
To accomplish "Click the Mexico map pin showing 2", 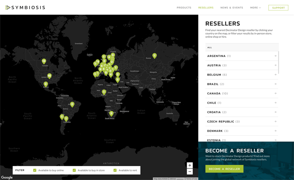I will (x=46, y=84).
